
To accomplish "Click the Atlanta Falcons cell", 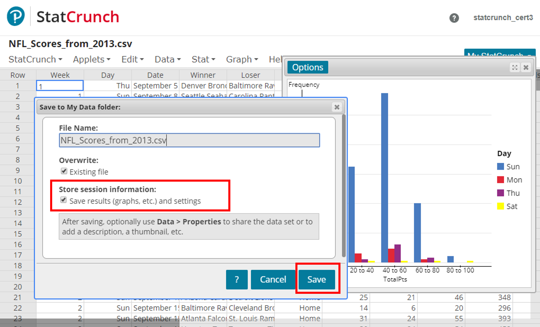I will click(x=203, y=319).
